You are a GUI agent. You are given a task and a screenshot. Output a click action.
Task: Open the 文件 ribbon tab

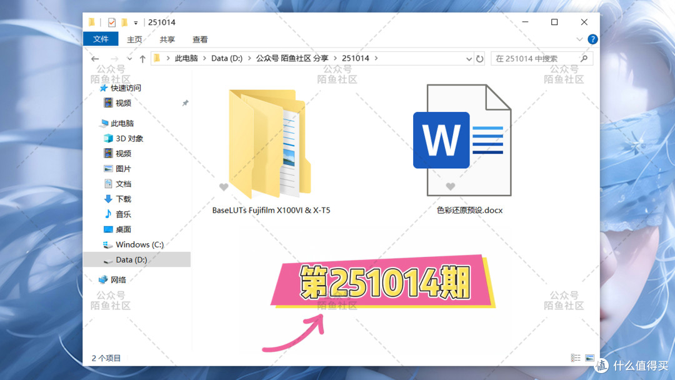coord(101,39)
